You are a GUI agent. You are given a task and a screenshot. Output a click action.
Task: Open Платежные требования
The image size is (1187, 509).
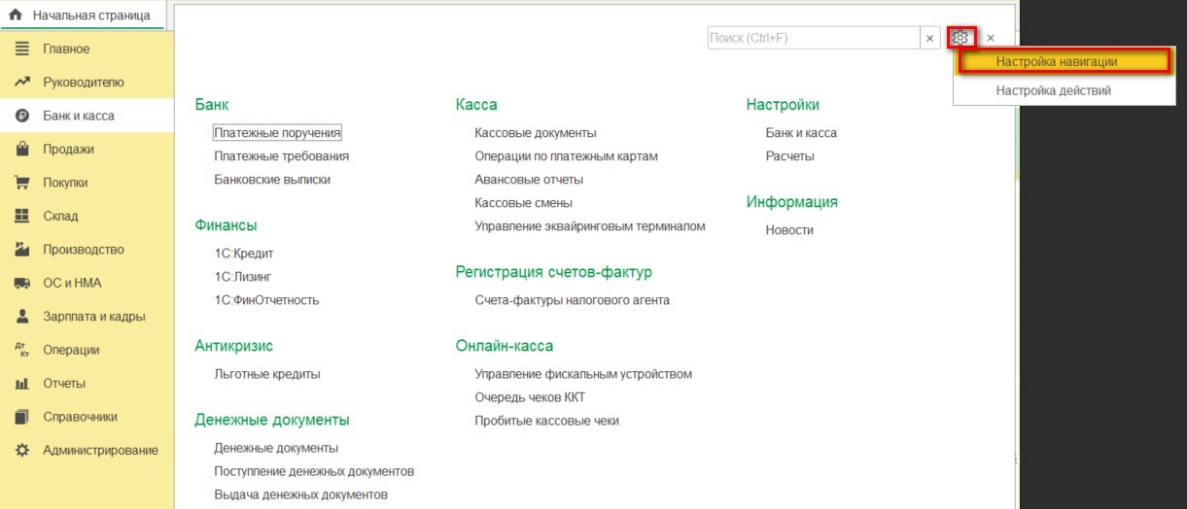pyautogui.click(x=282, y=156)
